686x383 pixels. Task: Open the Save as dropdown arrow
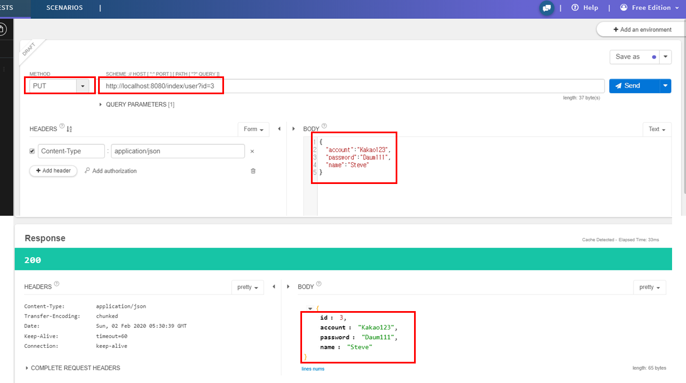click(666, 57)
